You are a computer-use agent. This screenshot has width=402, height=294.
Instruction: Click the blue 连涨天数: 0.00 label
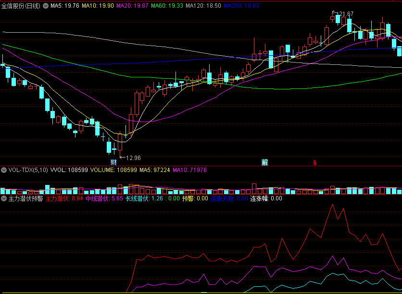point(229,198)
